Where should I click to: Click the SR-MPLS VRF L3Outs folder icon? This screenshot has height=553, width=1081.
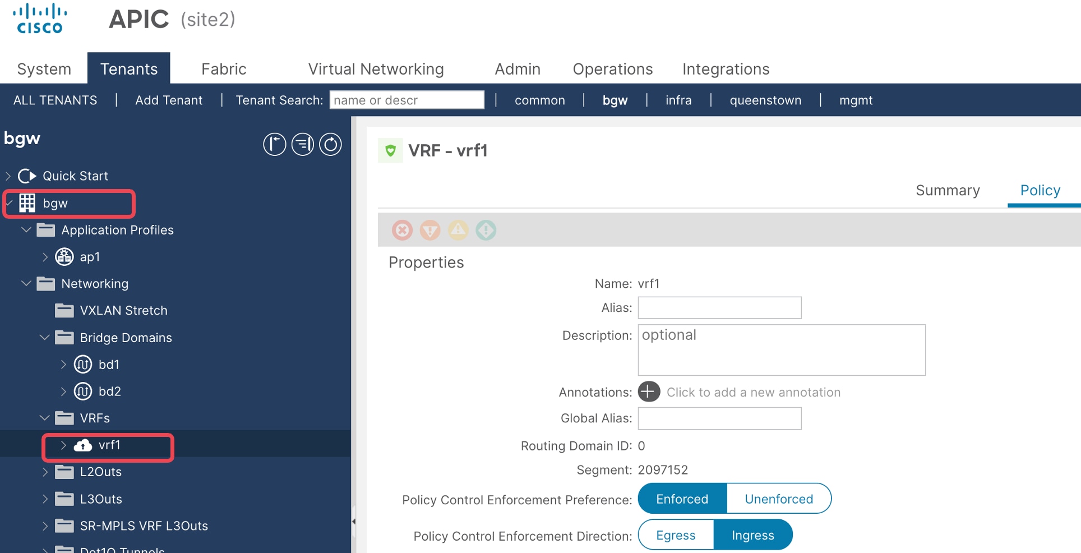[x=64, y=526]
